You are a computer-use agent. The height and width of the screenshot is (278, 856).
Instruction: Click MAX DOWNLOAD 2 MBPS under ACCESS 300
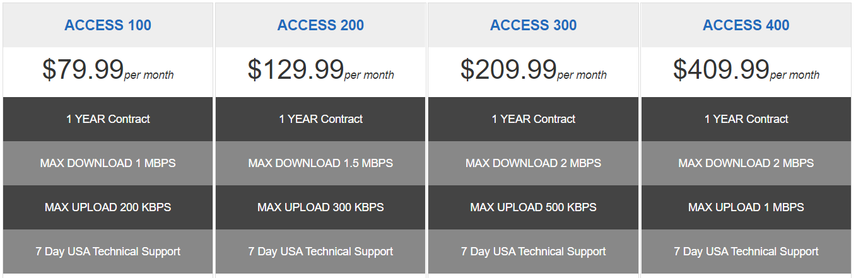click(533, 163)
